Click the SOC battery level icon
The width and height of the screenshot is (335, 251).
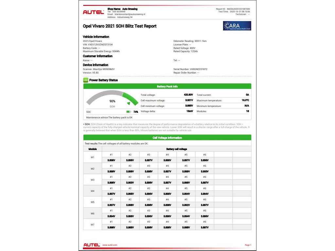pos(128,112)
